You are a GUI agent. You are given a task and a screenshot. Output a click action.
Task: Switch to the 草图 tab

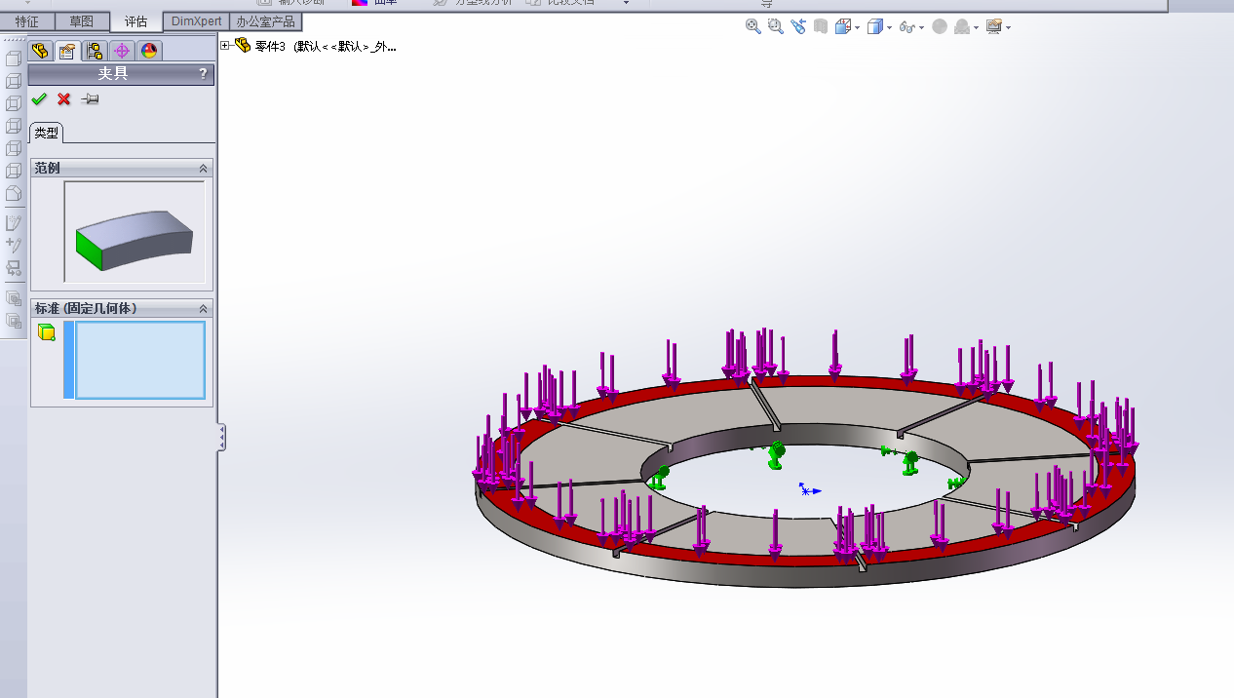[x=82, y=21]
